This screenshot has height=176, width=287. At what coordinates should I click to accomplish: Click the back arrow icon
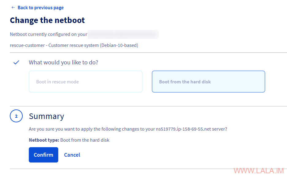click(13, 7)
